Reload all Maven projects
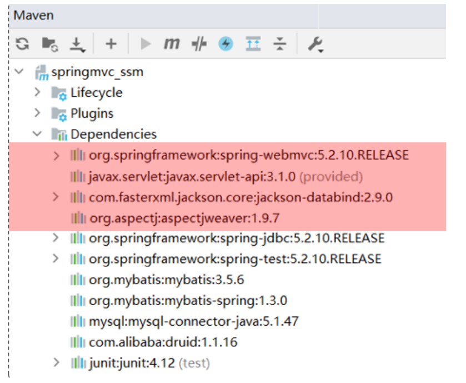This screenshot has height=383, width=466. 22,44
